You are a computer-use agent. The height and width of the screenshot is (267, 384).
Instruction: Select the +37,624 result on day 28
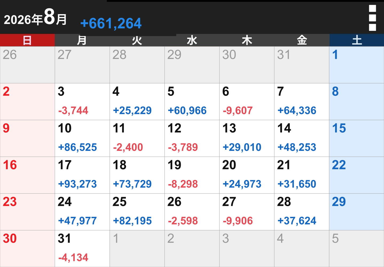tap(297, 221)
